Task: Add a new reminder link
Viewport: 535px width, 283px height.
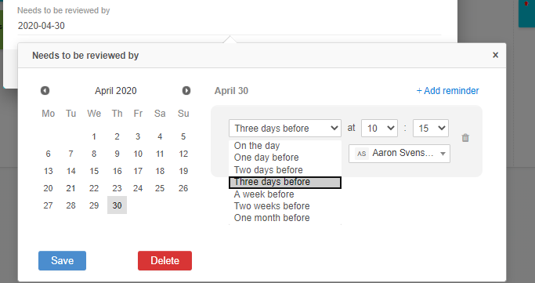Action: tap(447, 91)
